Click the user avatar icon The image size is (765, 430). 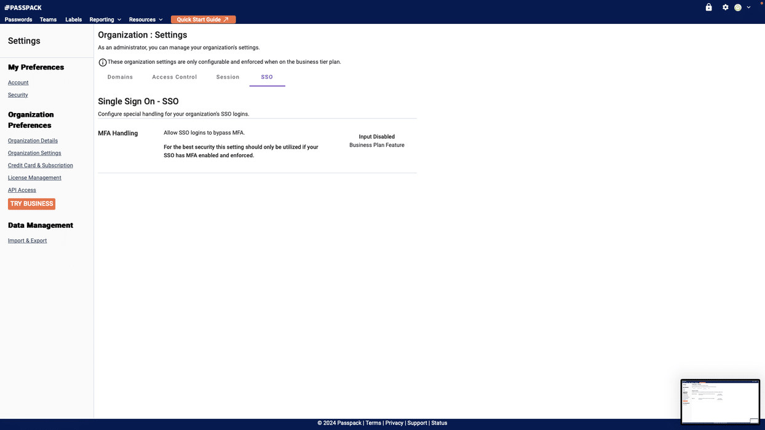pyautogui.click(x=738, y=7)
